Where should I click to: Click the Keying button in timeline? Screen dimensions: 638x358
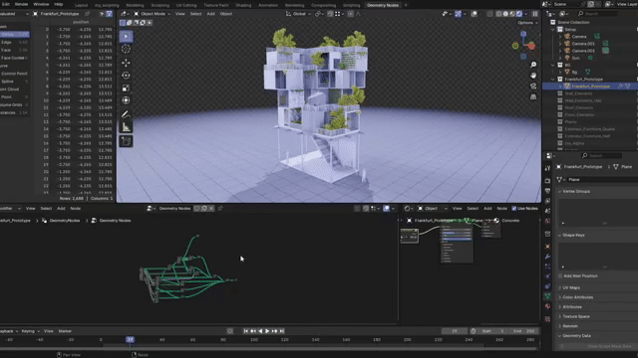tap(30, 331)
